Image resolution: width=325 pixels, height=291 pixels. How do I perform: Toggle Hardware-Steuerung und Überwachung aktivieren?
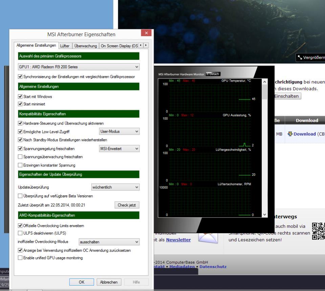[20, 123]
